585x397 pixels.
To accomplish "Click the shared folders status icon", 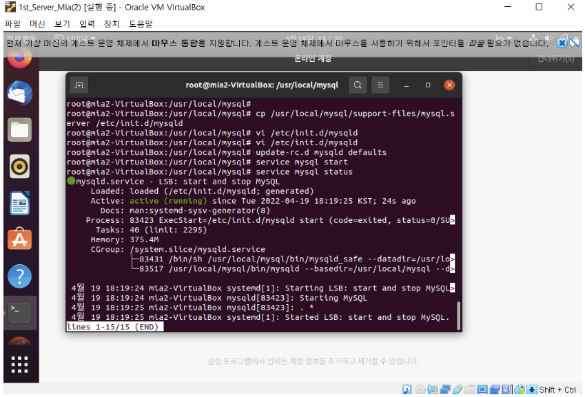I will [x=470, y=389].
